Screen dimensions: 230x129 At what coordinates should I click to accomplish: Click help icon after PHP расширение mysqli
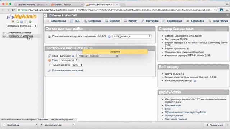point(195,81)
